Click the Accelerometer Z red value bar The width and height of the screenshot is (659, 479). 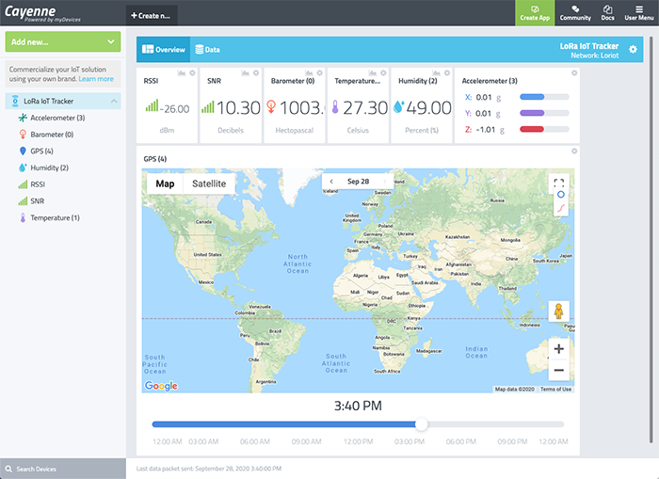[544, 130]
